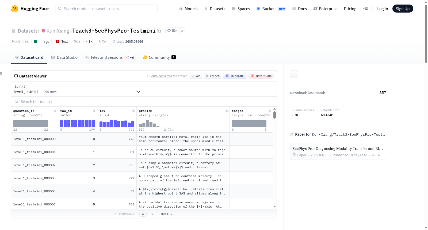Click Next page in pagination
The image size is (428, 230).
pyautogui.click(x=167, y=214)
